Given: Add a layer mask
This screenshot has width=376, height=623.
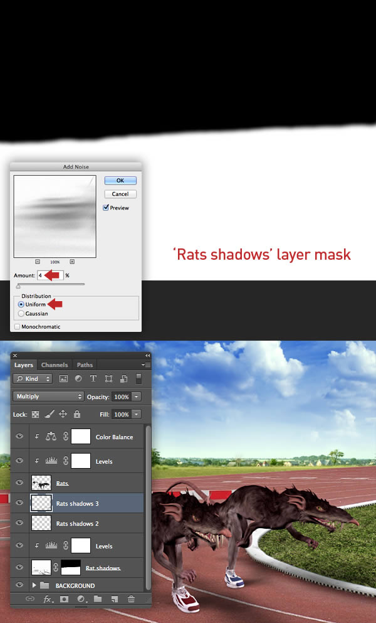Looking at the screenshot, I should click(x=64, y=599).
